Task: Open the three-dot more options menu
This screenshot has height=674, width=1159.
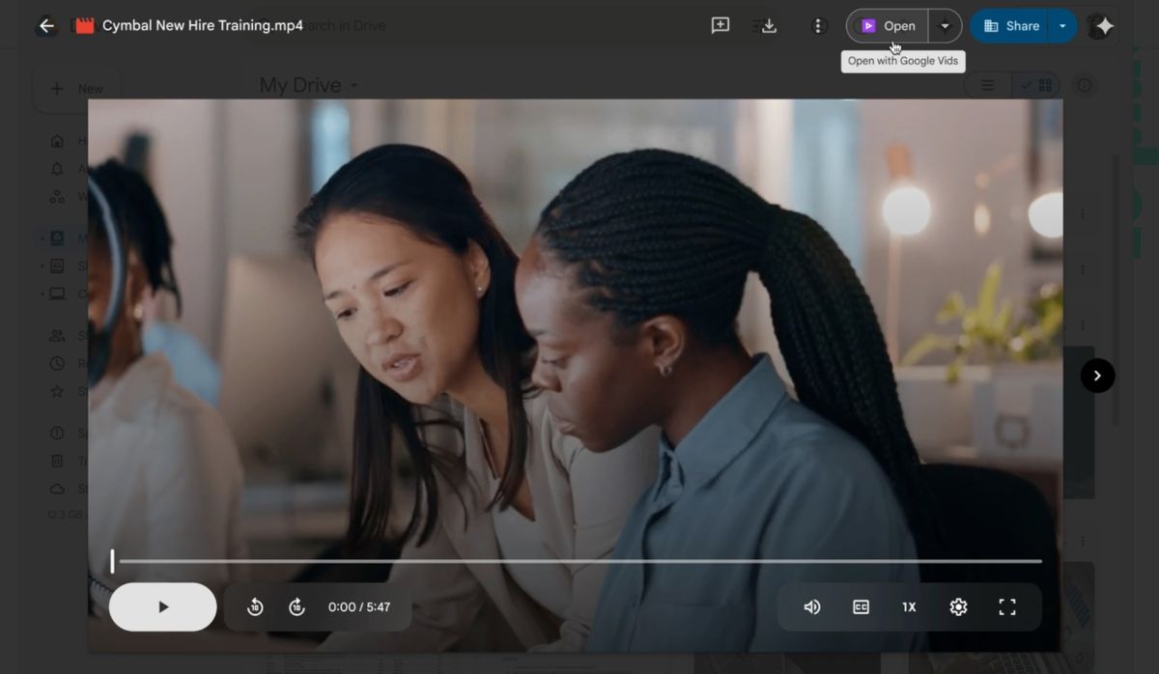Action: (x=818, y=25)
